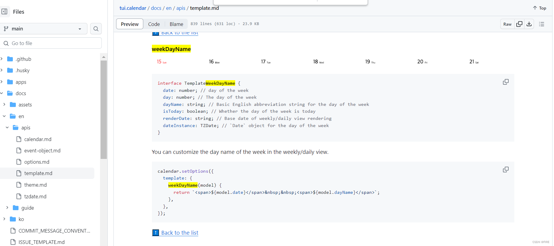
Task: Click the search files magnifier button
Action: [x=96, y=29]
